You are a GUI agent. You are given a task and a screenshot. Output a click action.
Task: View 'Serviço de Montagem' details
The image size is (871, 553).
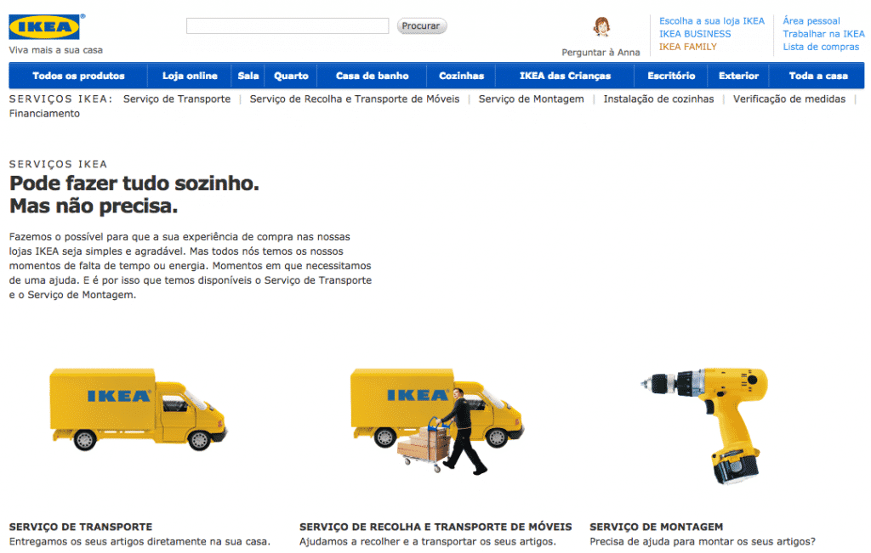tap(531, 99)
